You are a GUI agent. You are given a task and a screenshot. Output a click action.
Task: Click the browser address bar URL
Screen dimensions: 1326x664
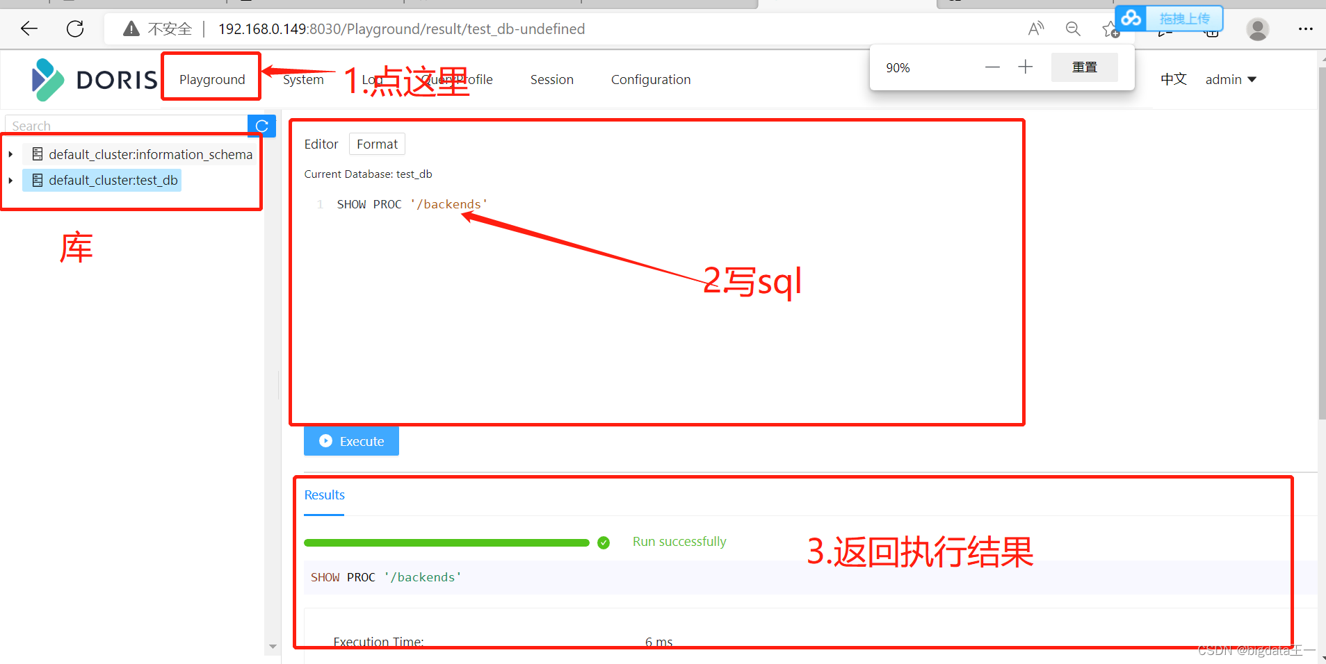coord(401,28)
